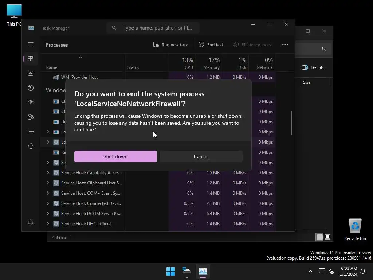This screenshot has width=373, height=280.
Task: Click search magnifier icon in Task Manager
Action: 114,28
